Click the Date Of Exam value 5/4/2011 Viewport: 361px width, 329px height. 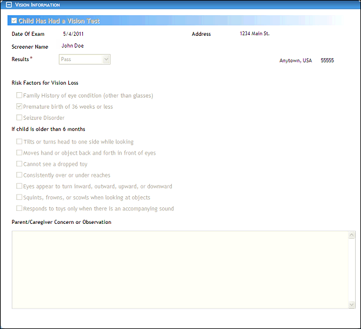click(x=73, y=34)
